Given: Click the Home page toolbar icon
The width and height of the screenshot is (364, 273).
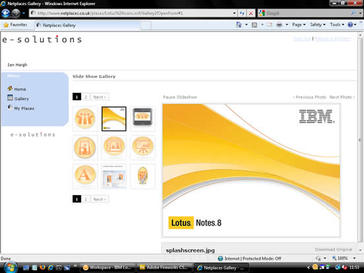Looking at the screenshot, I should click(x=239, y=24).
